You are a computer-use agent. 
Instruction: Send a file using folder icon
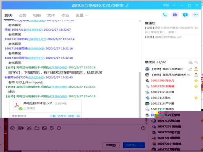(x=37, y=128)
